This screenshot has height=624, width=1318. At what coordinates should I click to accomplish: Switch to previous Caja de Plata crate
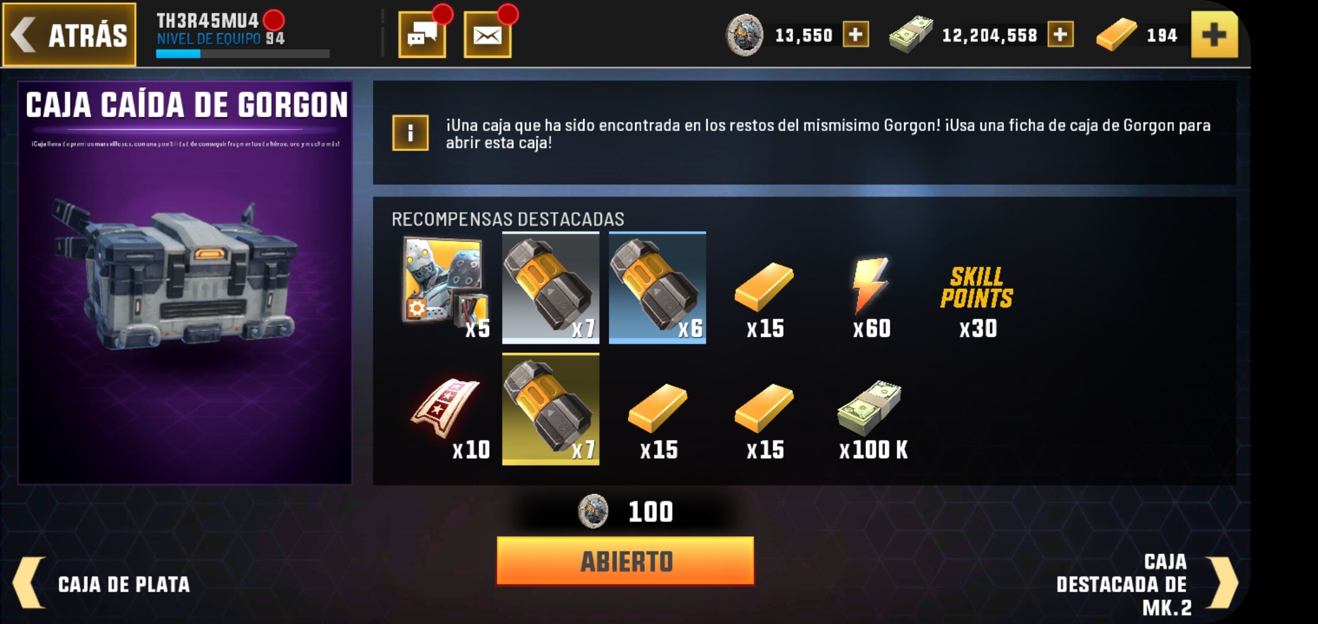(x=101, y=584)
